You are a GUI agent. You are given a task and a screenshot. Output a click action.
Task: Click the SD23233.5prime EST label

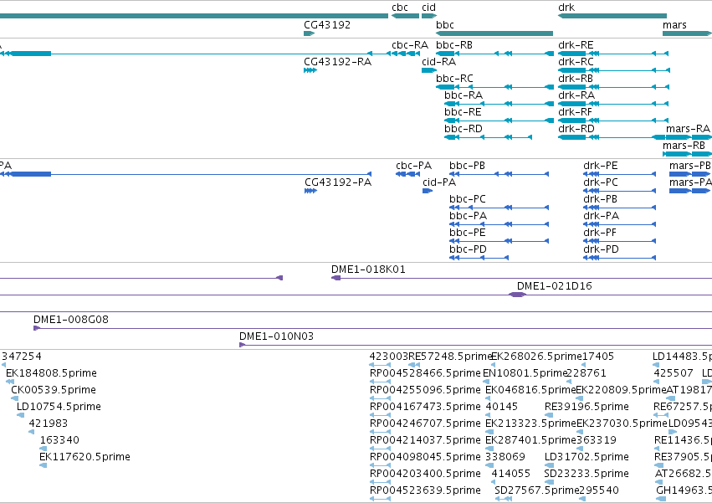587,475
